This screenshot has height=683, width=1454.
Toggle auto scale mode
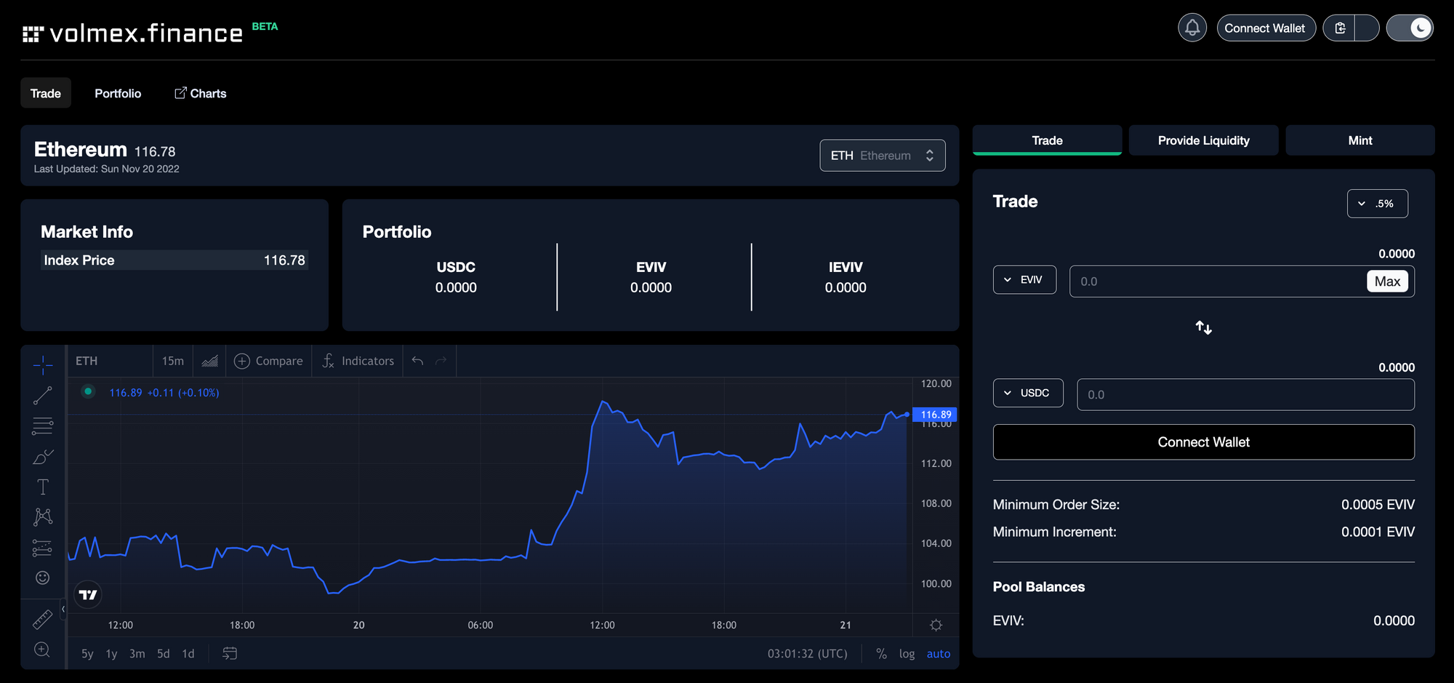click(939, 654)
